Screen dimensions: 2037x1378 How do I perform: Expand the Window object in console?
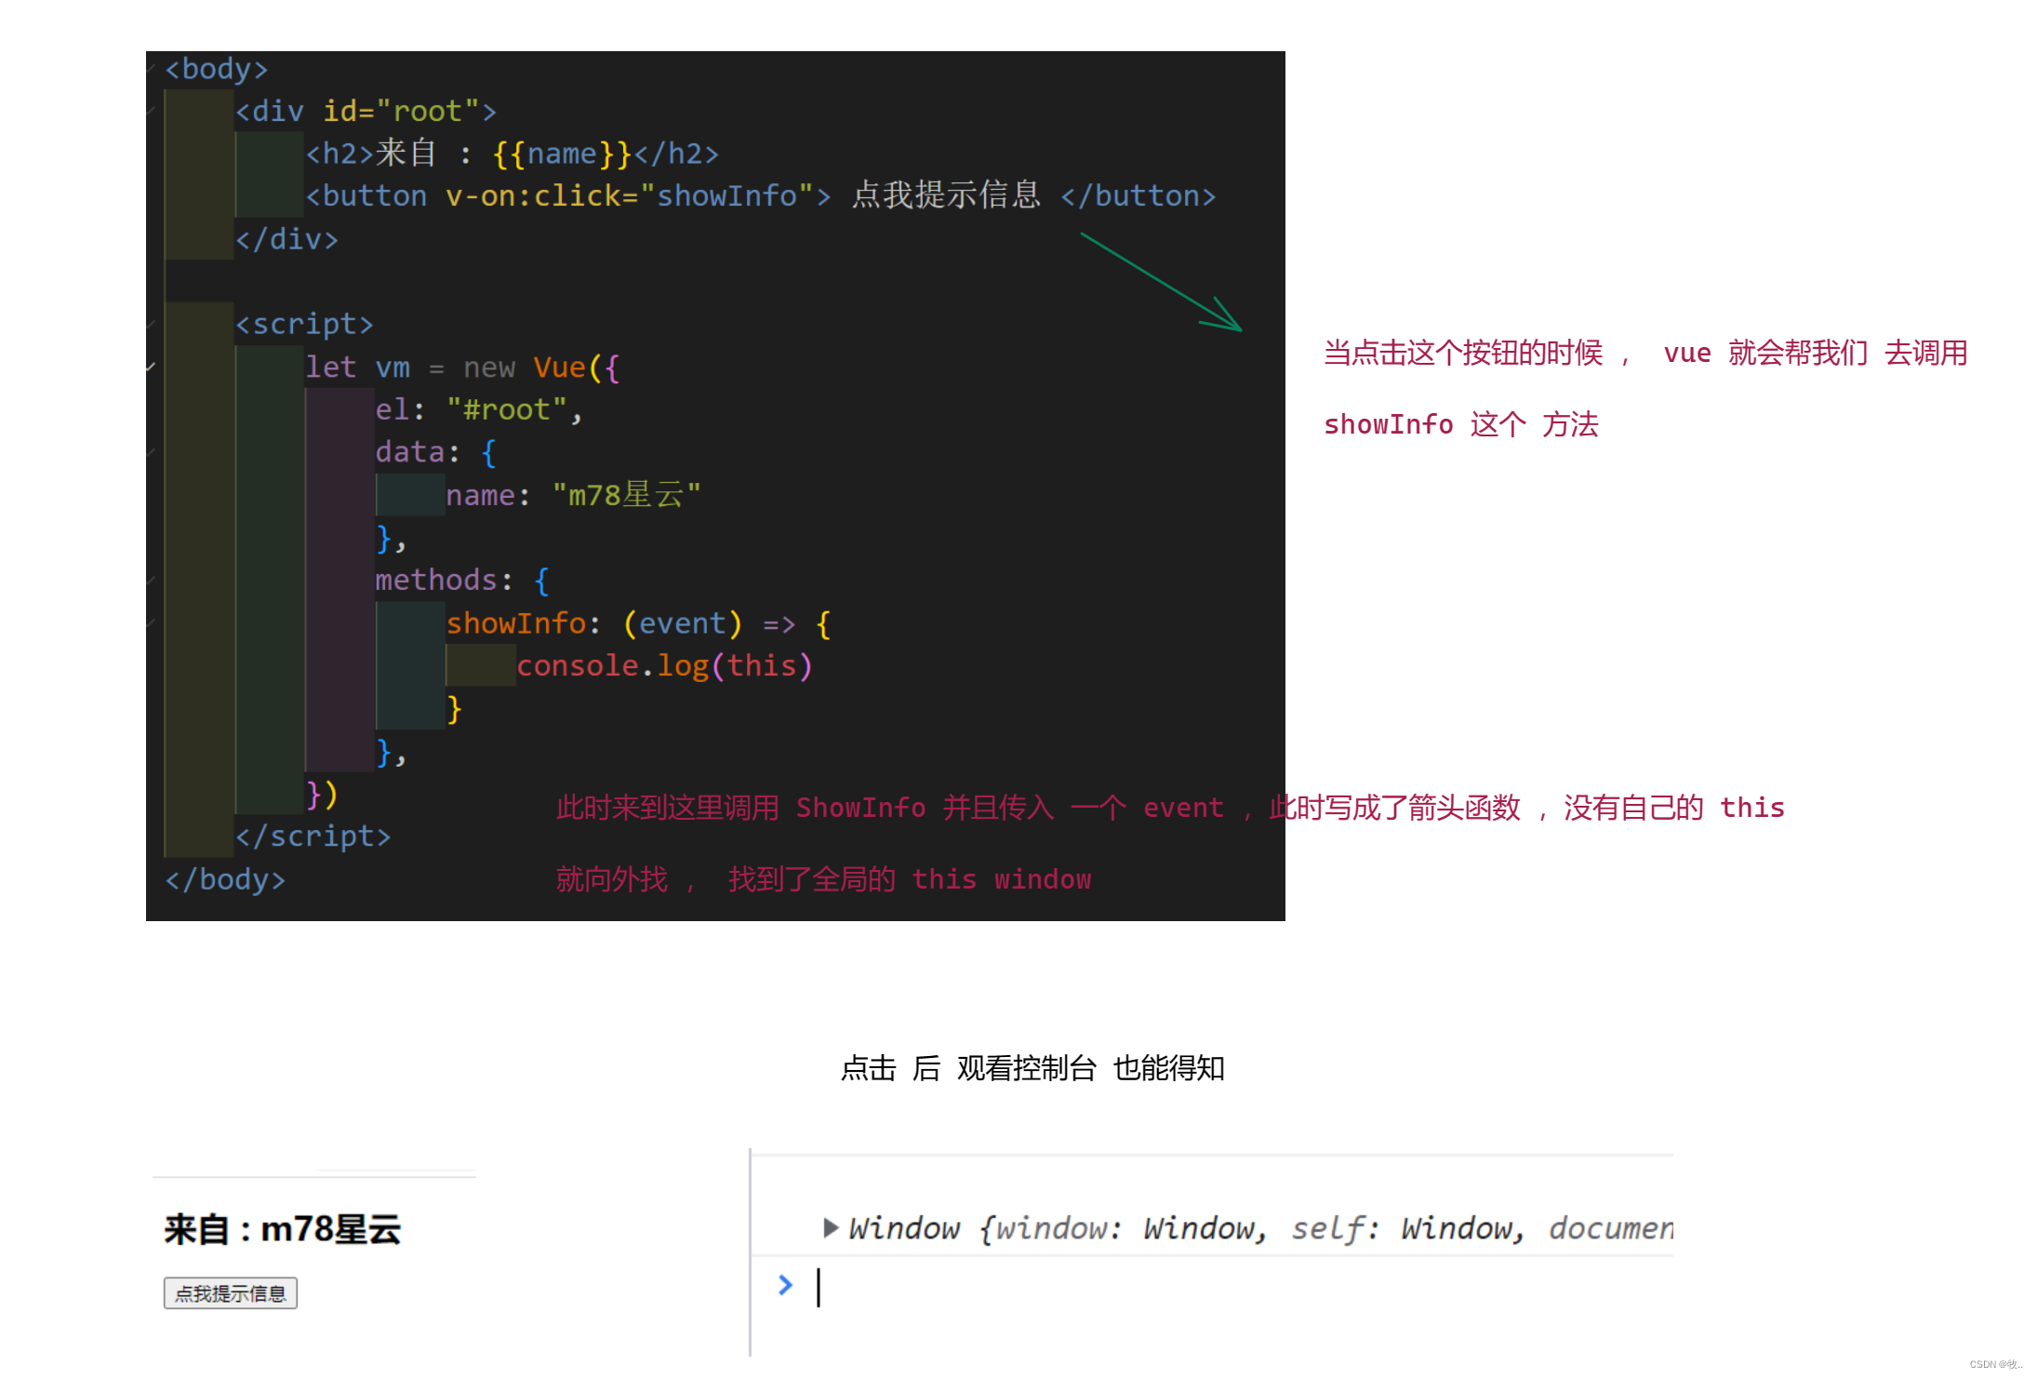pos(831,1227)
